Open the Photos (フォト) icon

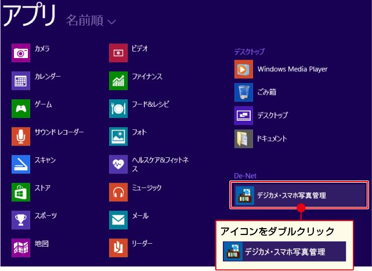click(x=118, y=136)
